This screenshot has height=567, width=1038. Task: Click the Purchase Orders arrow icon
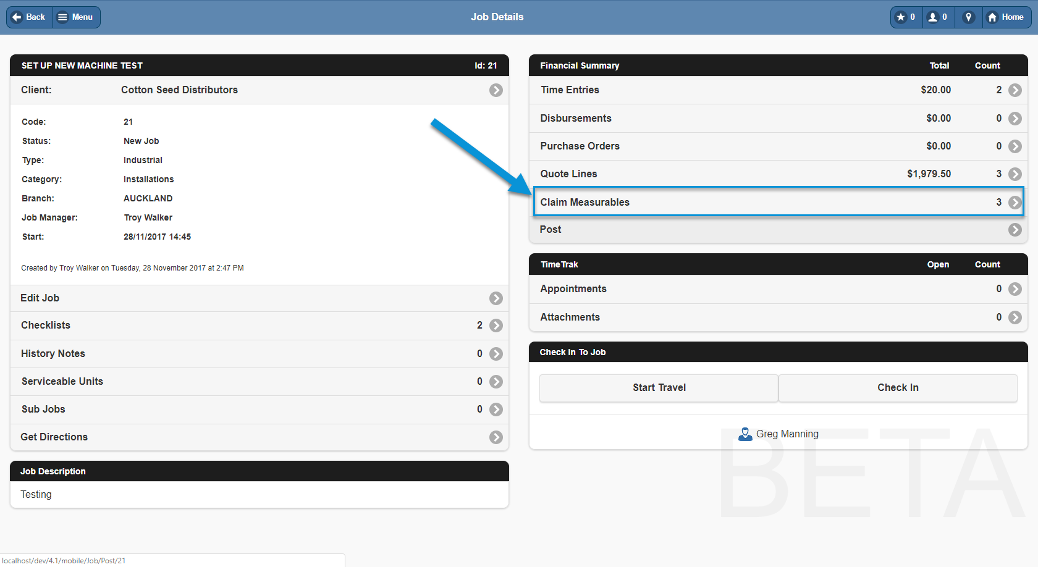[1015, 146]
